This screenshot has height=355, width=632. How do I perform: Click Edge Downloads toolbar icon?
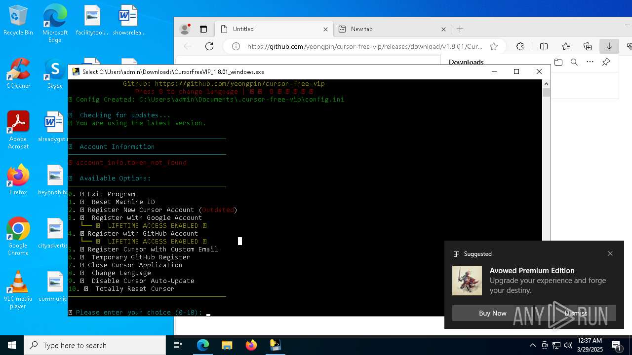pos(609,46)
